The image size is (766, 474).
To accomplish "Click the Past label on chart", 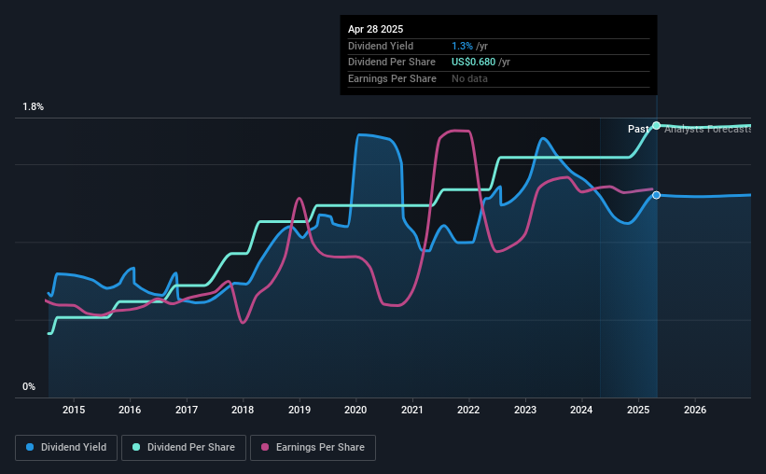I will click(638, 129).
